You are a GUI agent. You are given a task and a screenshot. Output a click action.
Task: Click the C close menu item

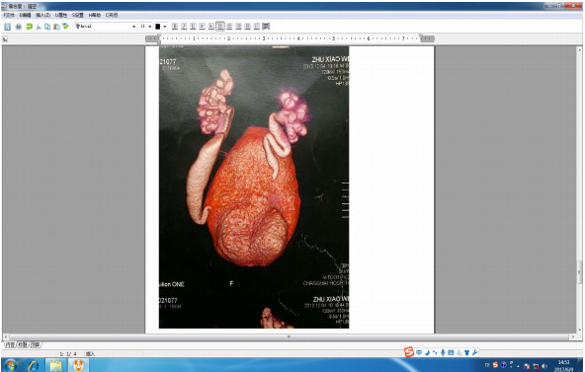tap(112, 15)
